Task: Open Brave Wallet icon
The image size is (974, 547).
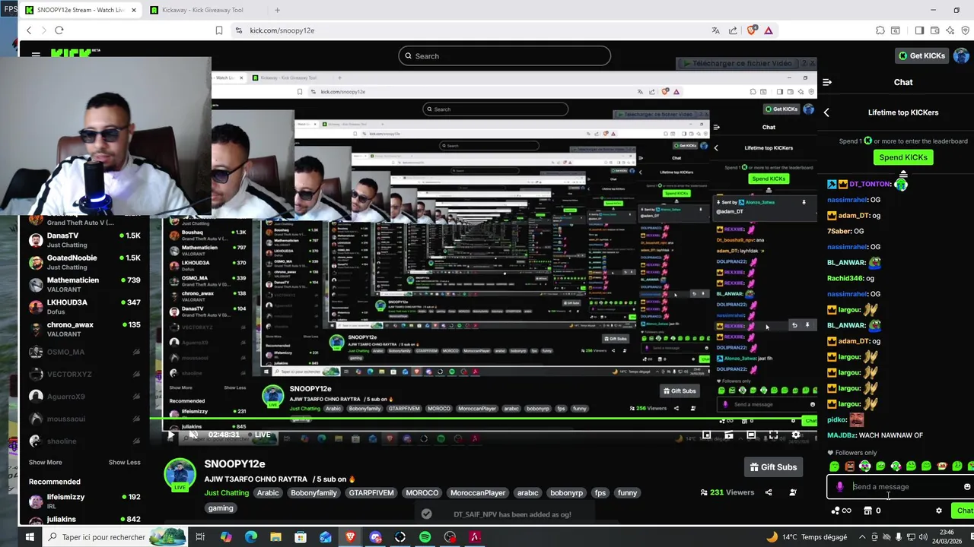Action: 935,30
